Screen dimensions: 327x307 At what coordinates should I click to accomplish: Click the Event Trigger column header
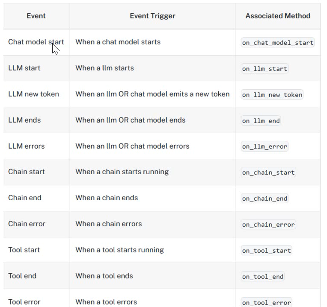pos(152,16)
